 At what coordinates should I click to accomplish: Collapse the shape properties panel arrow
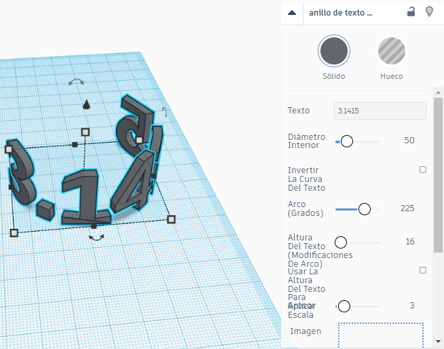[292, 13]
